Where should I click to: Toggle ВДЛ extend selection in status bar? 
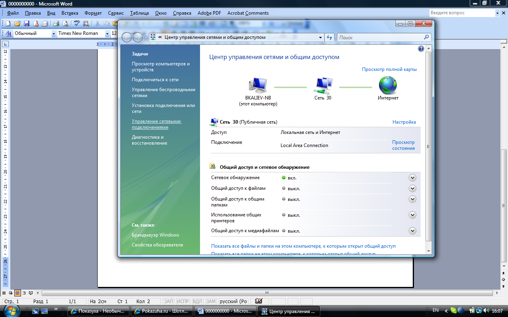click(197, 302)
